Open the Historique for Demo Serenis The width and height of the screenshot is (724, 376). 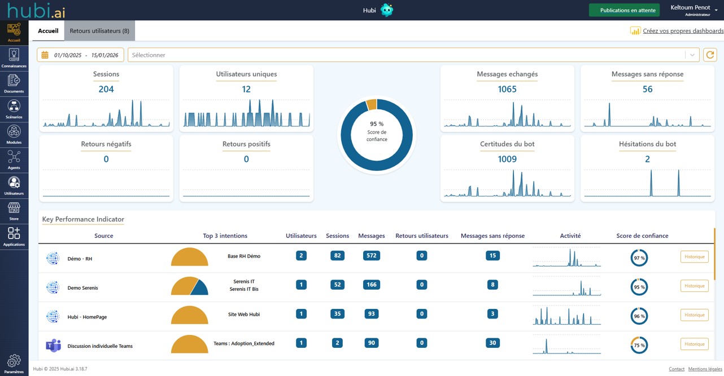694,285
